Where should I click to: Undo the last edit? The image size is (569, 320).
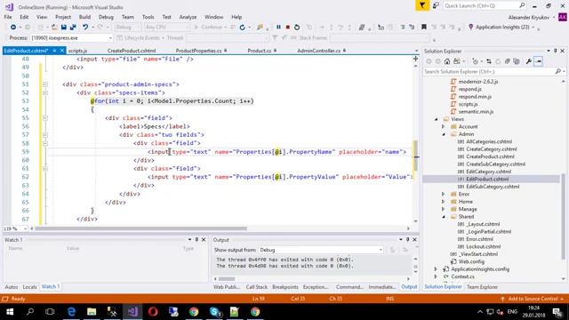click(x=85, y=27)
